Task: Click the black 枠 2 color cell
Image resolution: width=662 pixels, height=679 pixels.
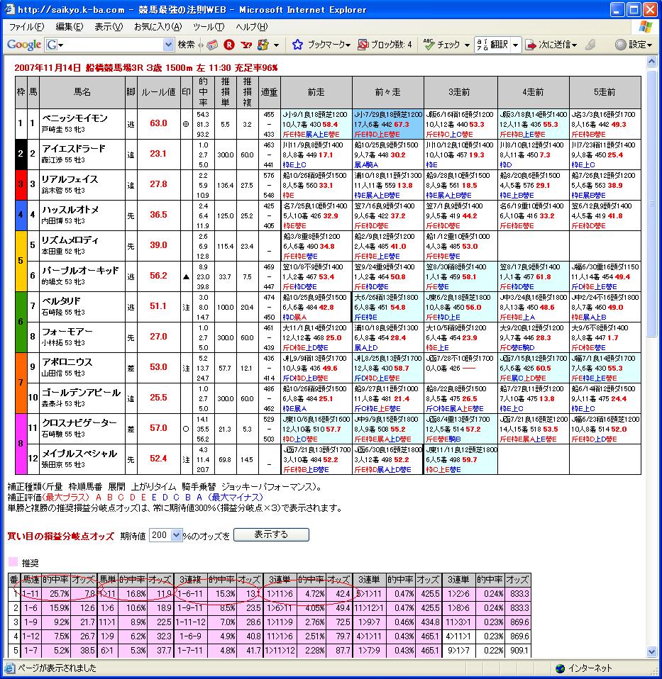Action: 21,155
